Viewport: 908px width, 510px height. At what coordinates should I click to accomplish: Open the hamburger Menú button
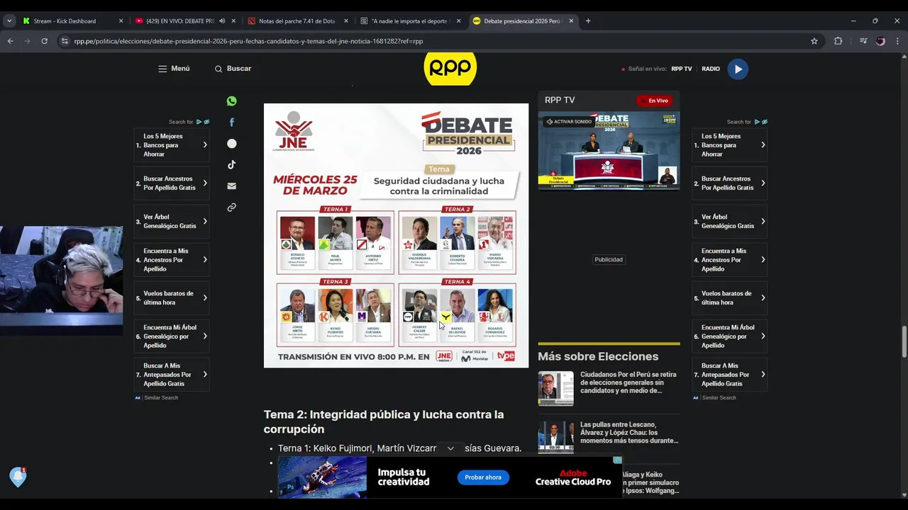[x=174, y=69]
